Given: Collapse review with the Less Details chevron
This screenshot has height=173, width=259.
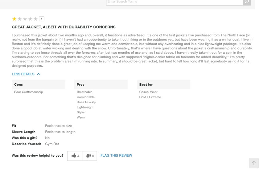Looking at the screenshot, I should coord(39,74).
